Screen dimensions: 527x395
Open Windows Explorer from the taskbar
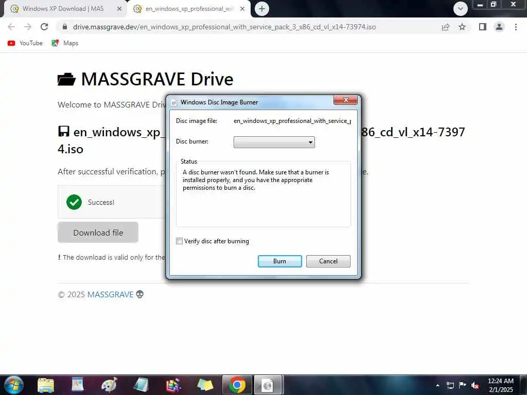point(46,385)
